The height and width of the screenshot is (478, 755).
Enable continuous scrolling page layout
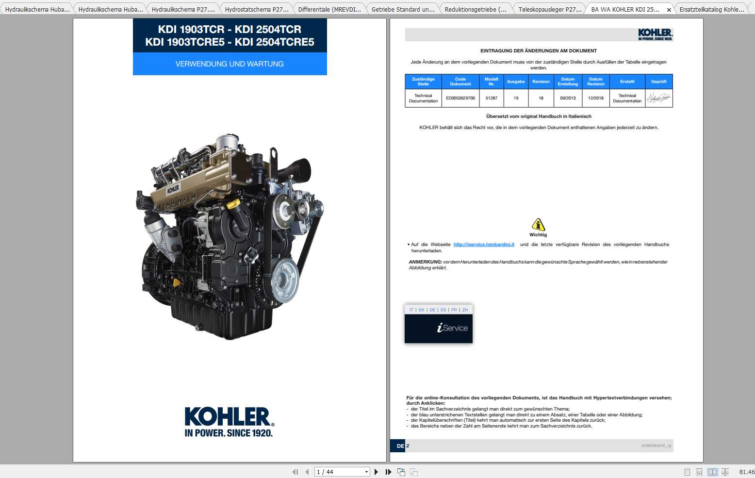tap(699, 472)
